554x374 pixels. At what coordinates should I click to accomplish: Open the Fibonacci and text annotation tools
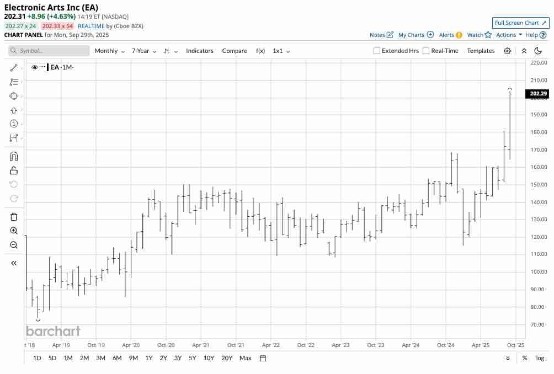tap(14, 82)
